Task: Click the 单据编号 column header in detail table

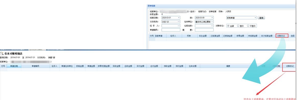Action: coord(35,66)
